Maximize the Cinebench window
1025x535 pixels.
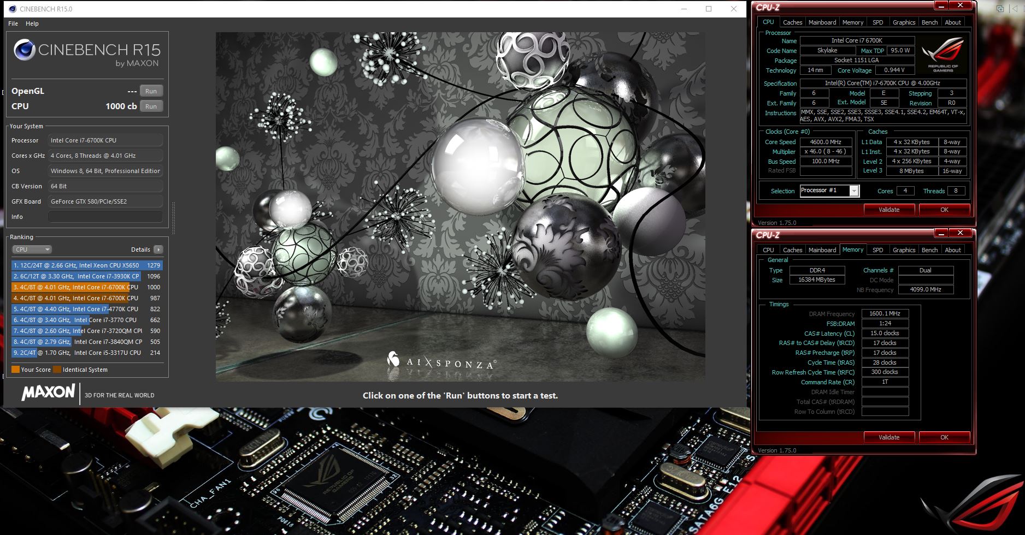[709, 9]
